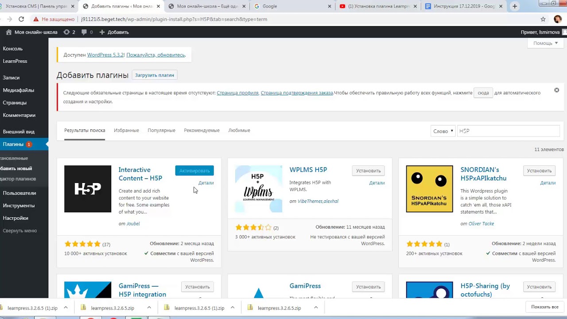Click 'Активировать' for Interactive Content – H5P
Viewport: 567px width, 319px height.
(194, 171)
